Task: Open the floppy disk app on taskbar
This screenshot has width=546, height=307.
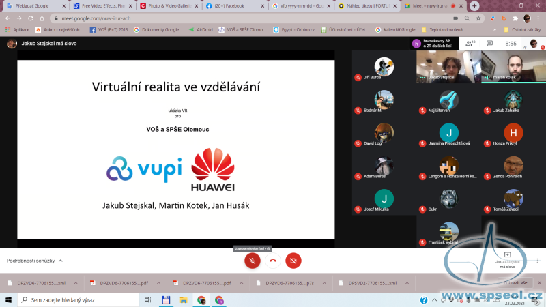Action: click(166, 300)
